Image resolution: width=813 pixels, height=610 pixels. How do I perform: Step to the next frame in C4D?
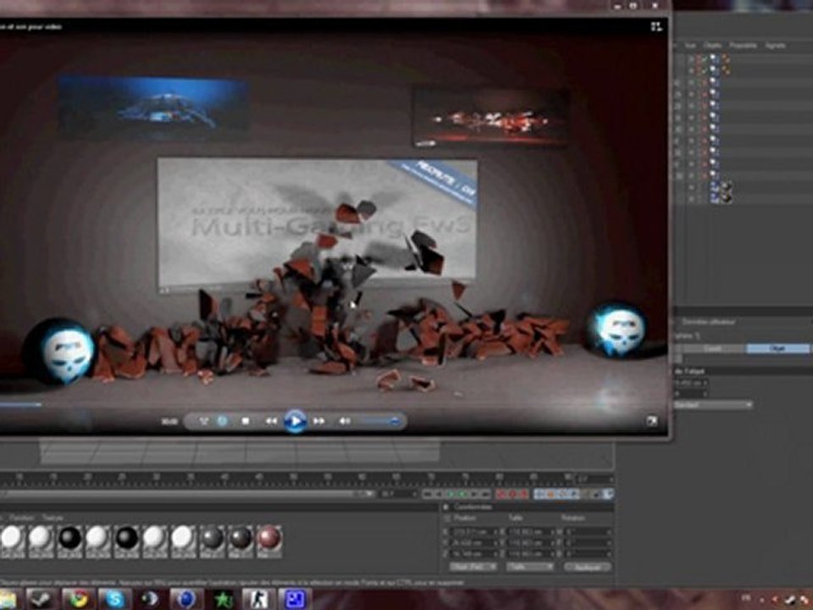pos(474,494)
